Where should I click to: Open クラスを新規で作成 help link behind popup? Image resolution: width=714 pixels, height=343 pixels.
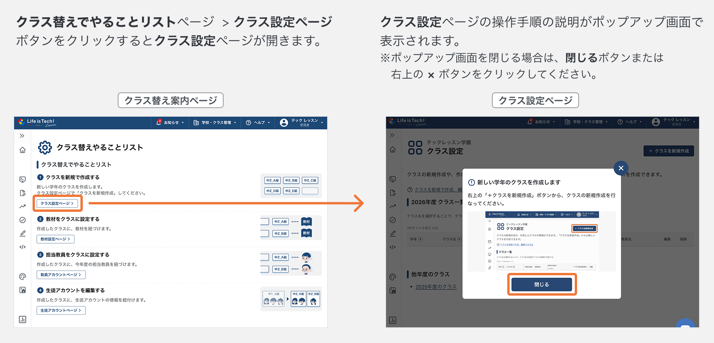coord(439,190)
